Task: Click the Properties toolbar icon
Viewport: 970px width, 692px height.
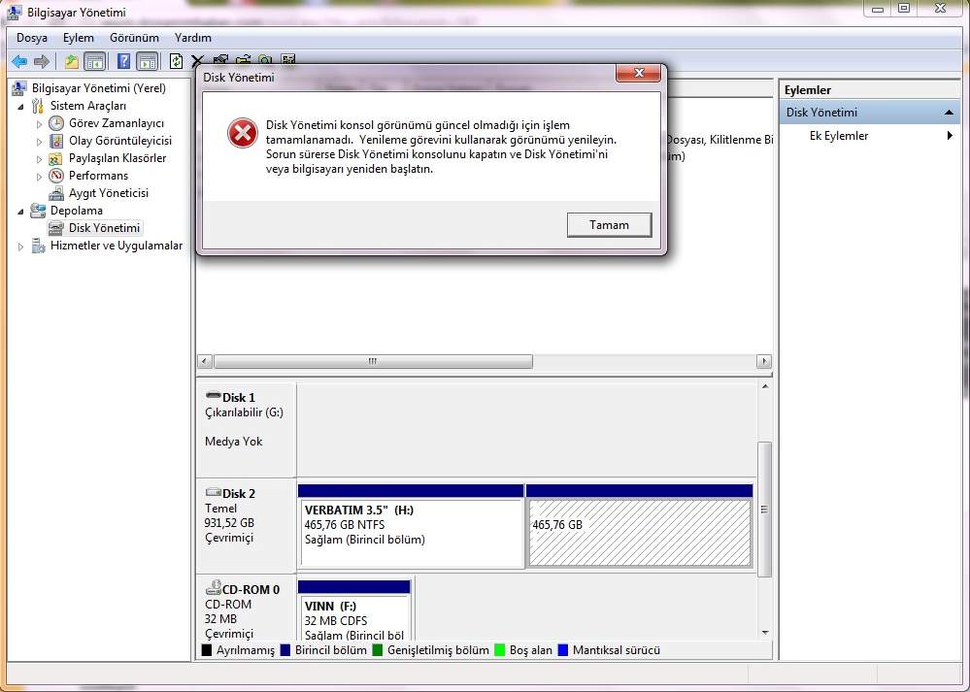Action: (x=220, y=60)
